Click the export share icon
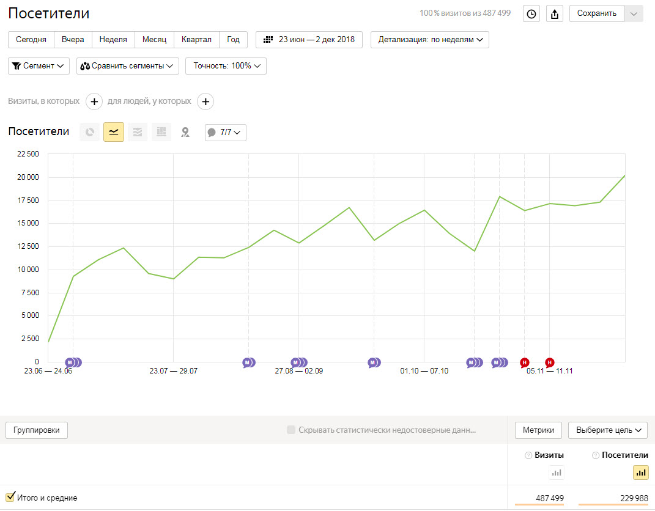Screen dimensions: 655x511 tap(554, 14)
